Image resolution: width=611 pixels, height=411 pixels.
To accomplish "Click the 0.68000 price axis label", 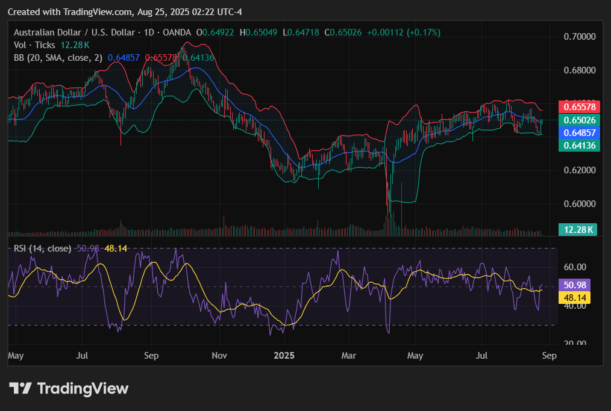I will (x=580, y=70).
